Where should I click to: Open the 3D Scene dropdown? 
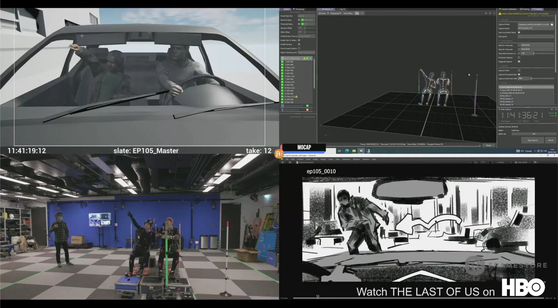tap(328, 13)
